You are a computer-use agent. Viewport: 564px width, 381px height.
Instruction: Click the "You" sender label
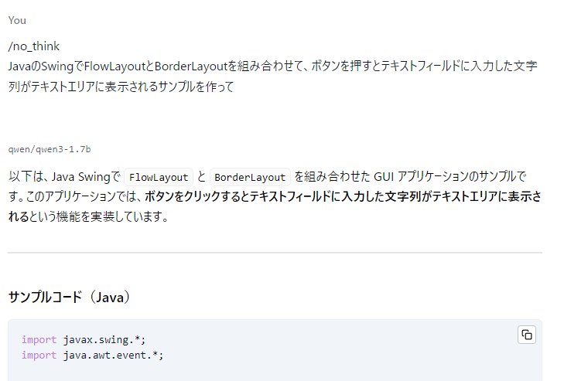coord(17,20)
